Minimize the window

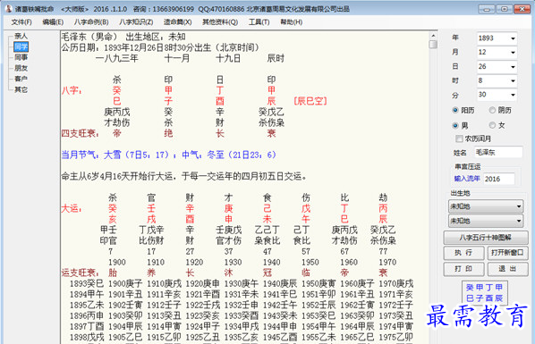tap(486, 9)
